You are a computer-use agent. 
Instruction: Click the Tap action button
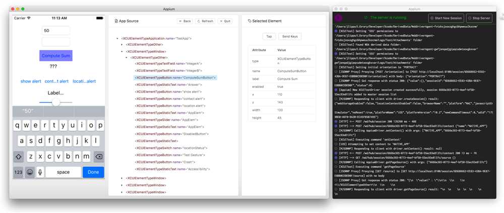click(269, 37)
